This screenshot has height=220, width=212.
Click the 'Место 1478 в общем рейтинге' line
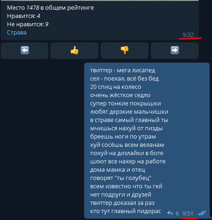51,8
